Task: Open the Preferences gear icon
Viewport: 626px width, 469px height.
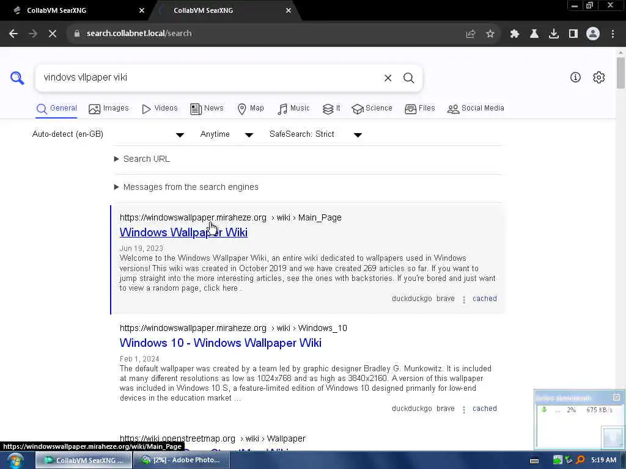Action: 598,78
